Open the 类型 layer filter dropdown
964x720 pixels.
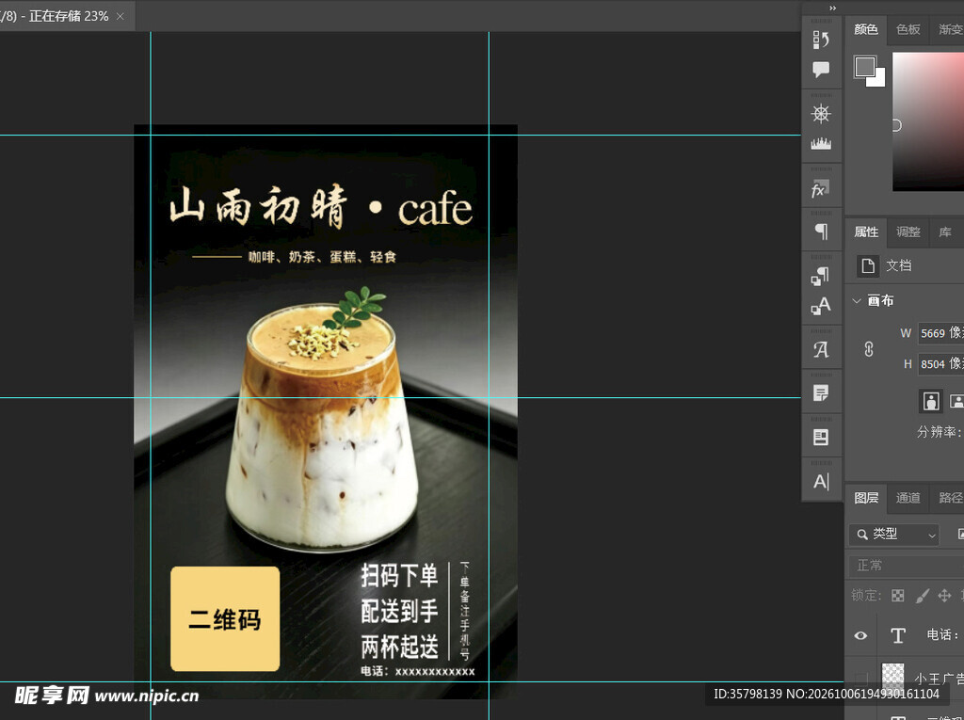tap(894, 535)
